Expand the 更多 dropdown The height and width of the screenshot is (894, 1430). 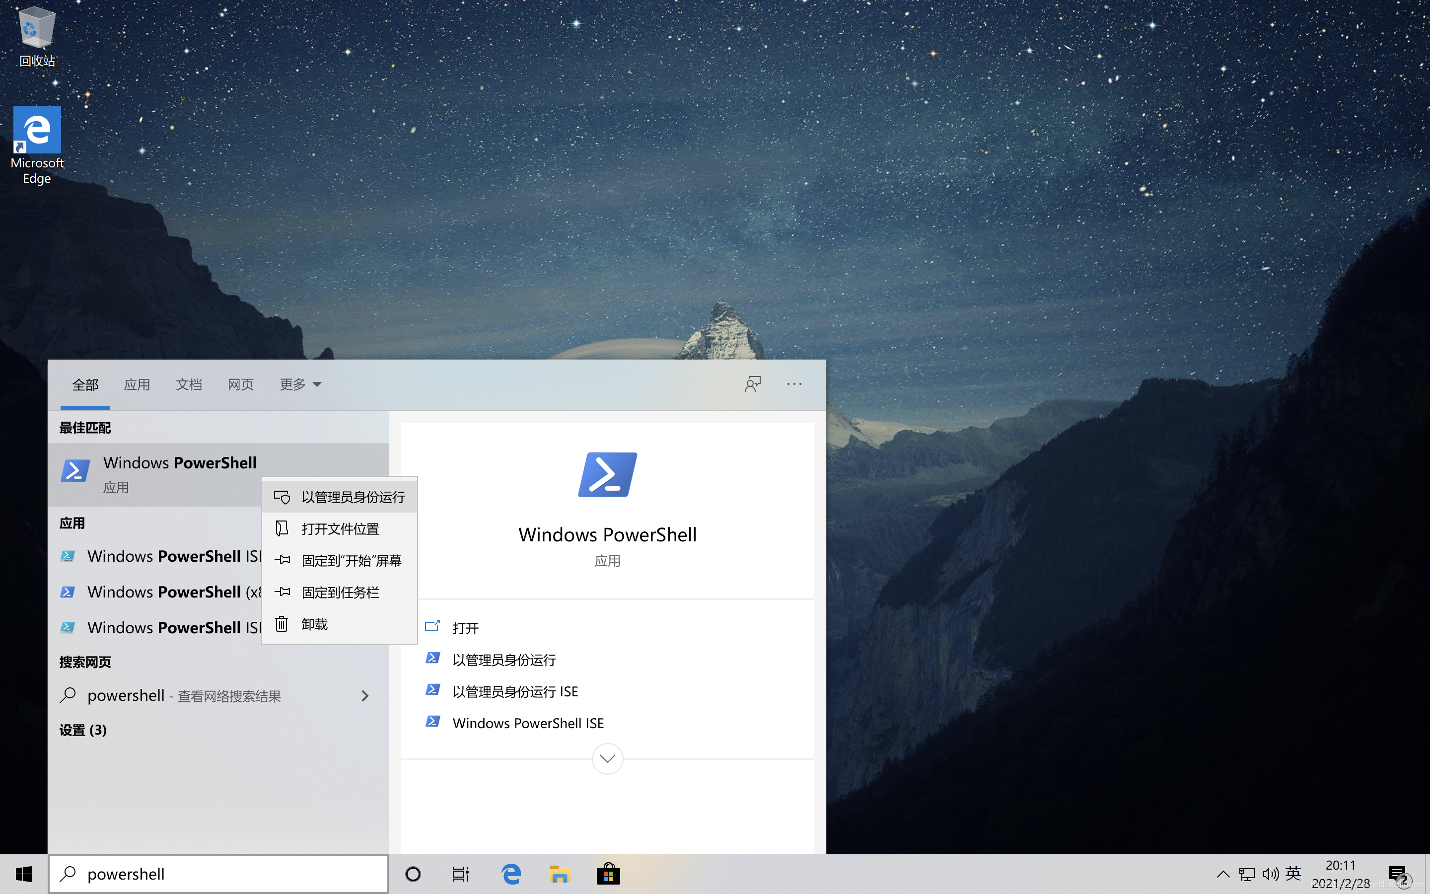300,385
